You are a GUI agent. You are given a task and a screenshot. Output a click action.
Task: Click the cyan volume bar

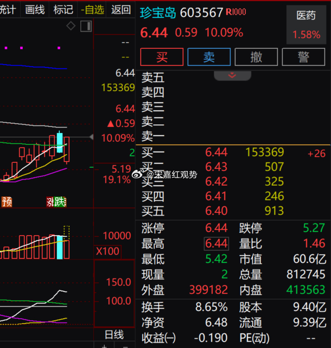60,247
